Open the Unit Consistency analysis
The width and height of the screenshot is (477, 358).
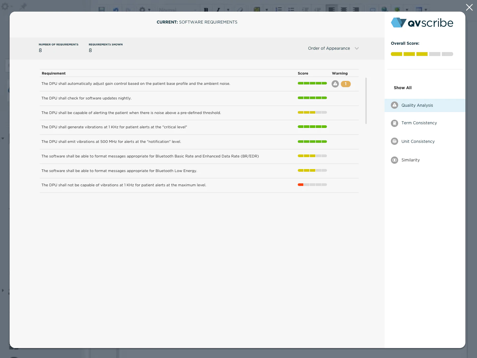418,141
